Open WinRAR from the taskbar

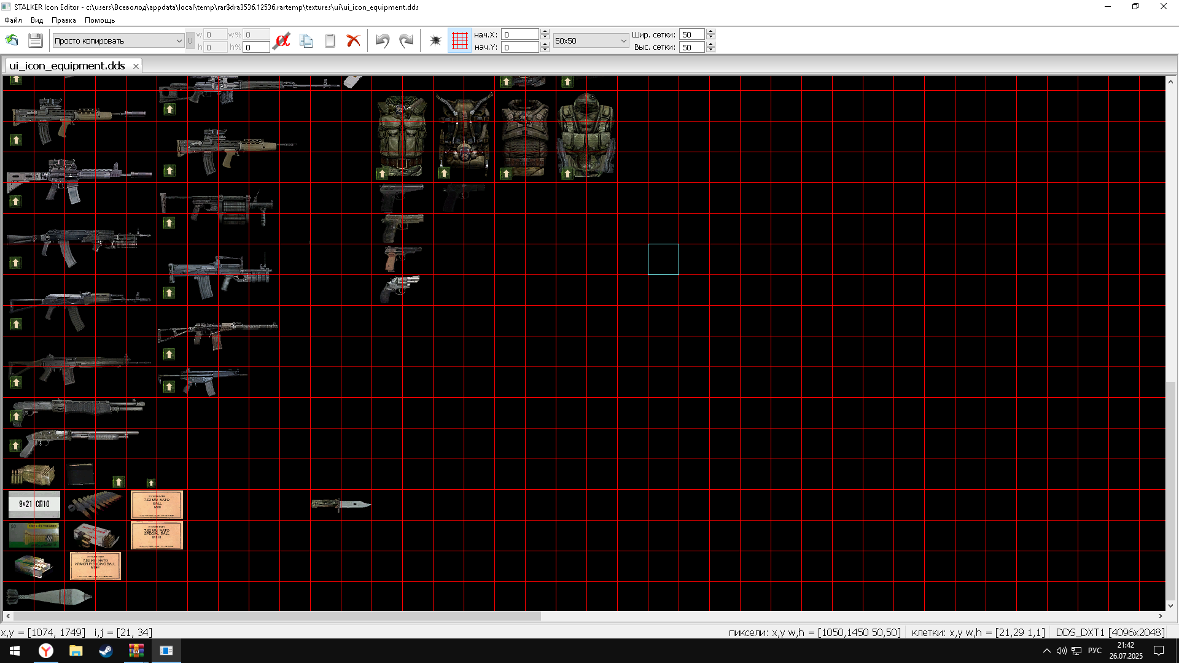[x=136, y=651]
